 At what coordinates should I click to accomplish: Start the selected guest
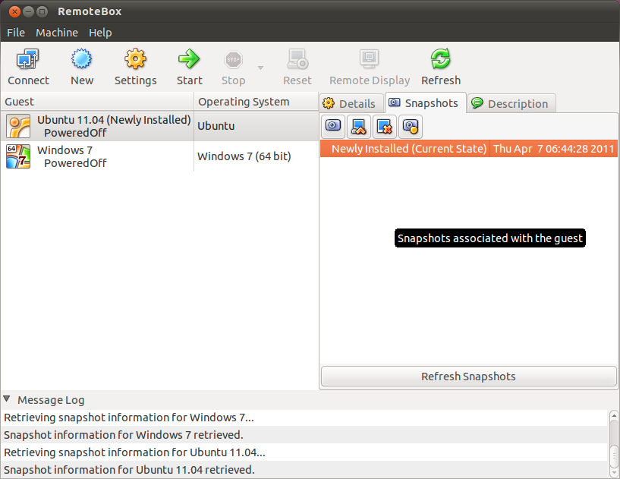pos(189,59)
